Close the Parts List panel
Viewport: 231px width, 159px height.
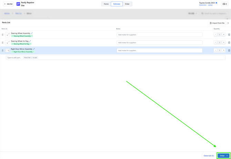(x=228, y=23)
